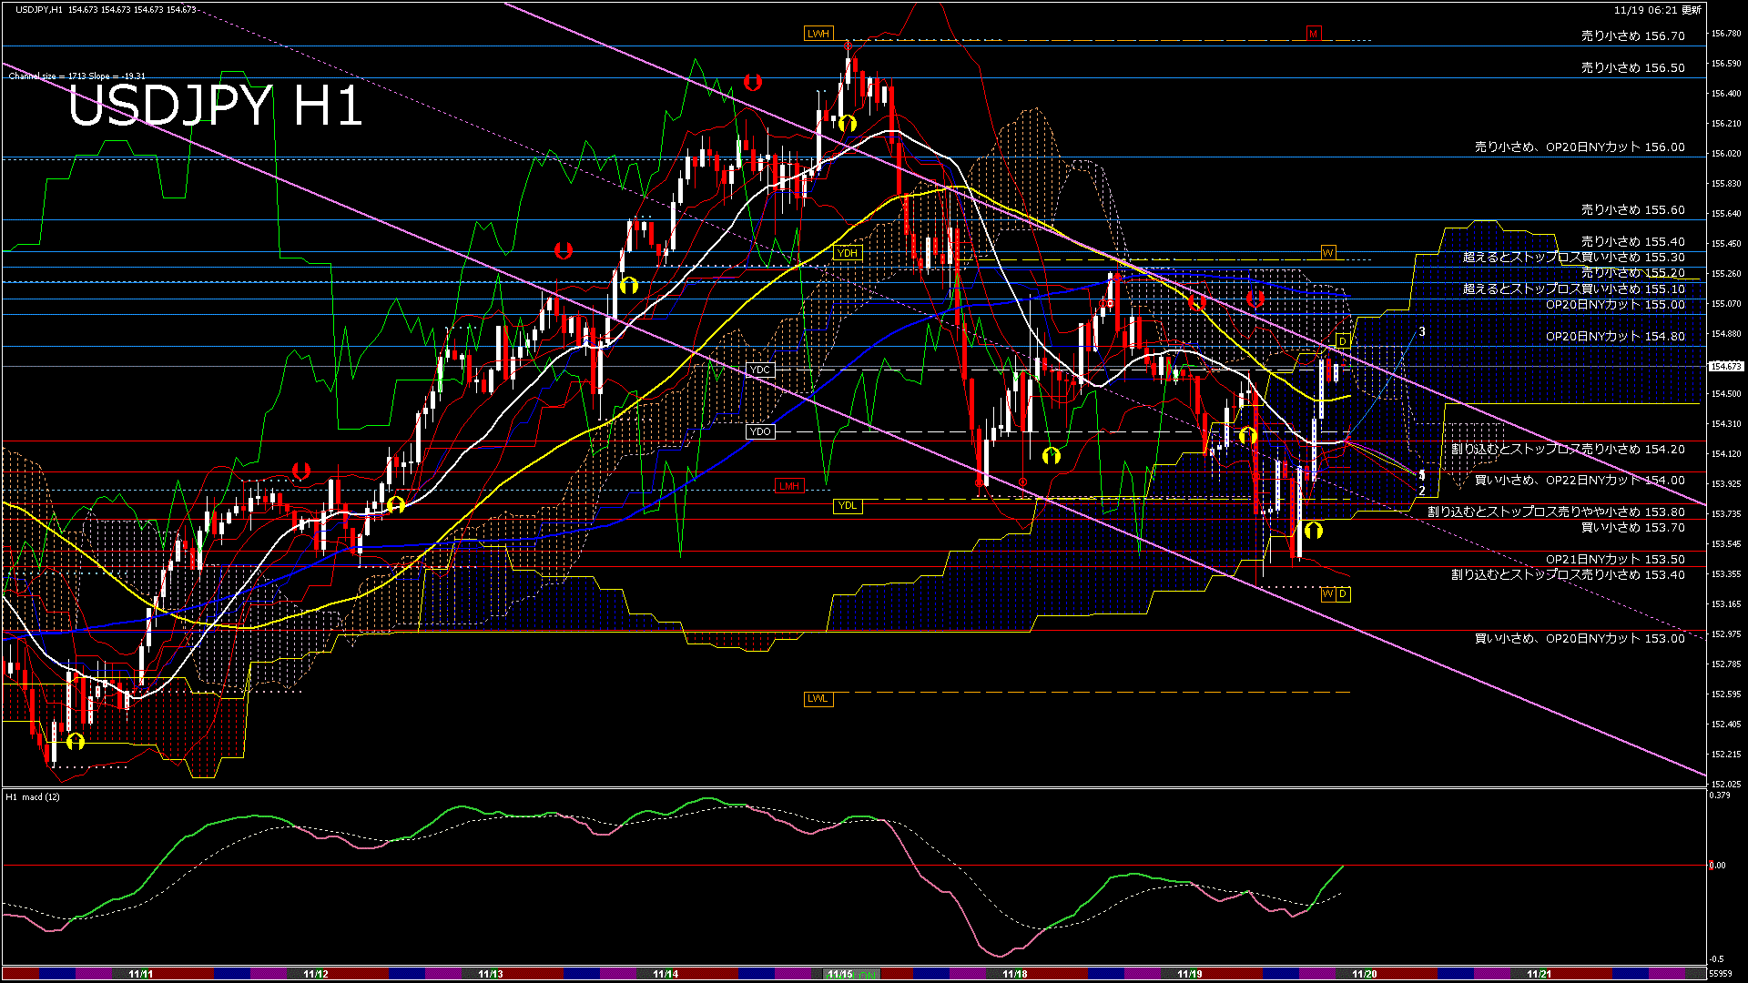Select the 買い小さめ、OP20日NYカット 153.00 label
Screen dimensions: 1748x983
(1580, 639)
